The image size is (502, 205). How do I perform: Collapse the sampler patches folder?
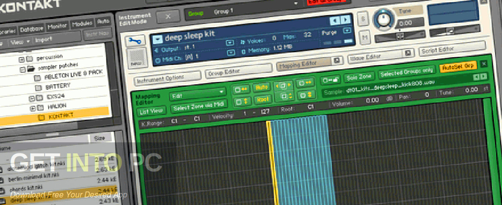(x=23, y=69)
